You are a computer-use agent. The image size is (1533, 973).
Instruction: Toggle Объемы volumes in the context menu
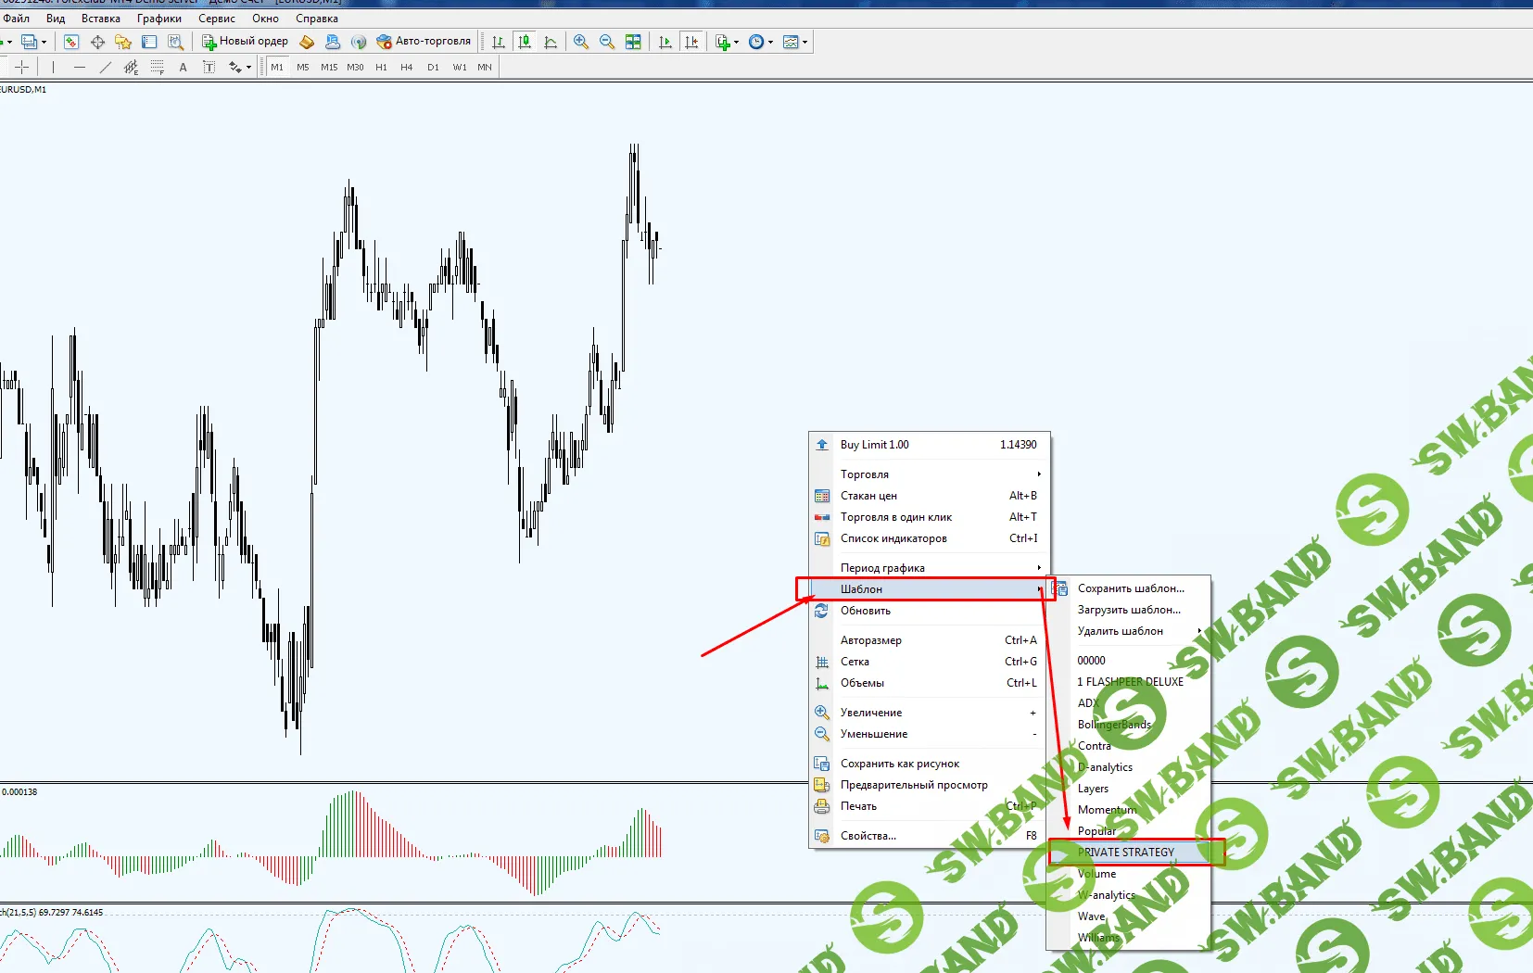862,683
